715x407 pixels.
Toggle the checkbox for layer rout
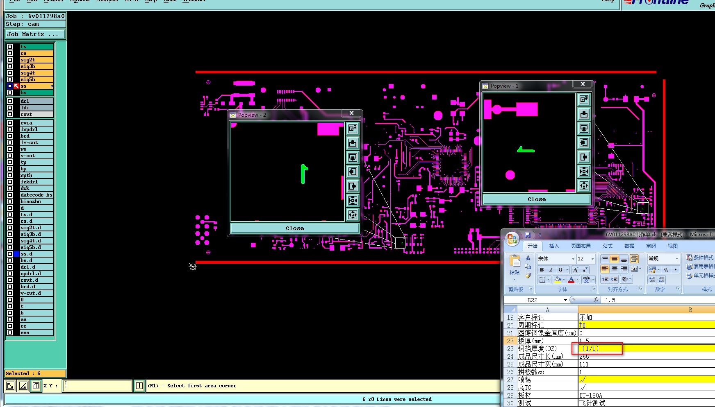10,114
